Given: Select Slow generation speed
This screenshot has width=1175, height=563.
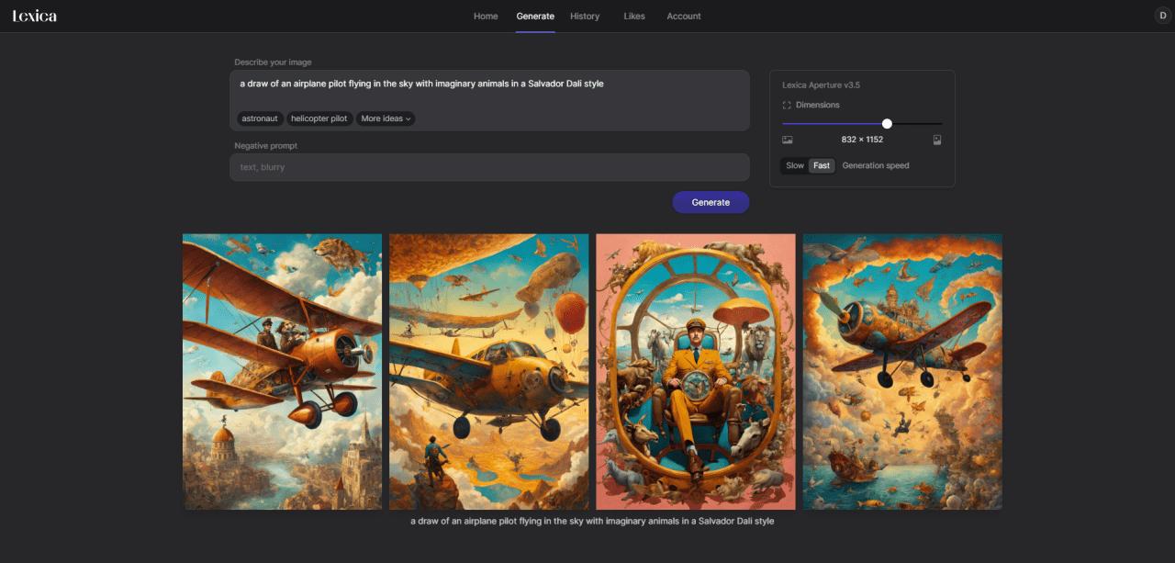Looking at the screenshot, I should click(x=795, y=166).
